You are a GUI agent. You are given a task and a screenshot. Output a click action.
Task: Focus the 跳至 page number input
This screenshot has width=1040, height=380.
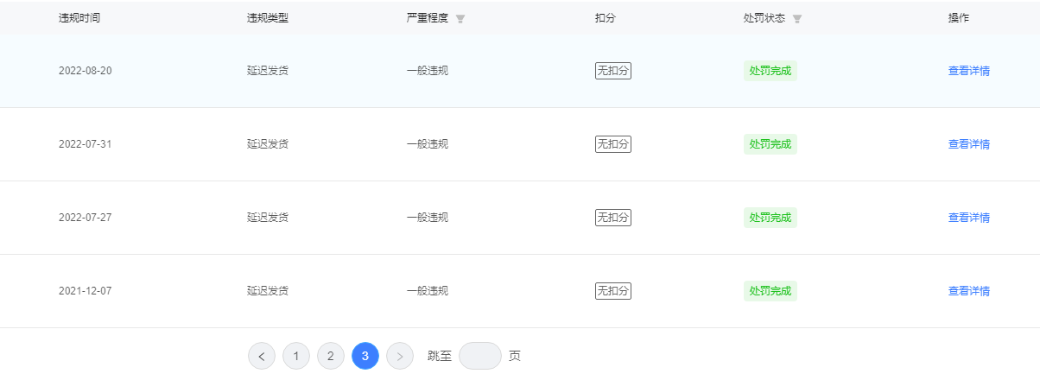point(480,356)
